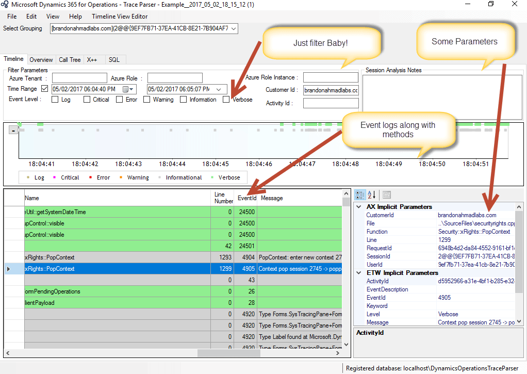Click the Warning legend color marker
527x374 pixels.
pyautogui.click(x=121, y=177)
